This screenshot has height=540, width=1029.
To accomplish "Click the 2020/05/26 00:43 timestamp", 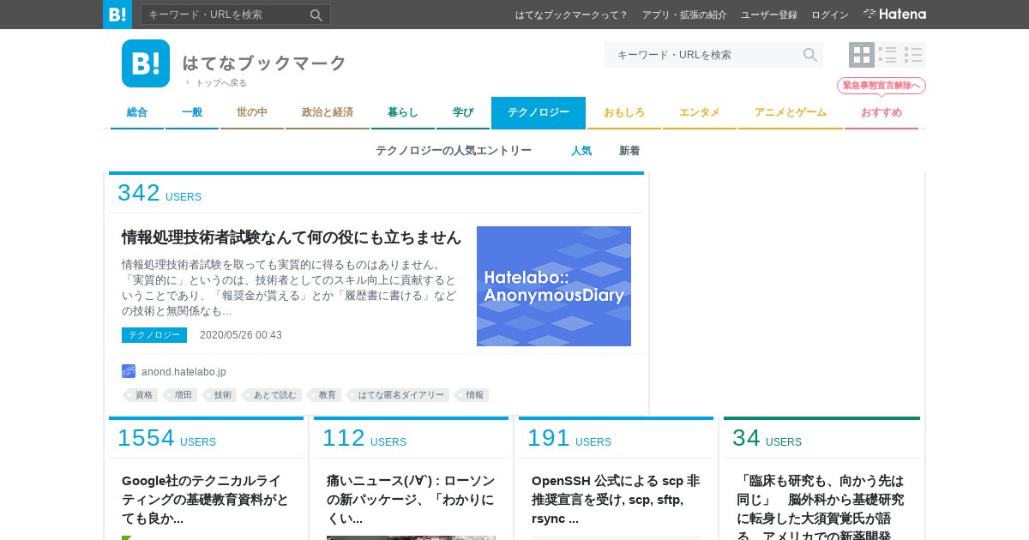I will point(241,335).
